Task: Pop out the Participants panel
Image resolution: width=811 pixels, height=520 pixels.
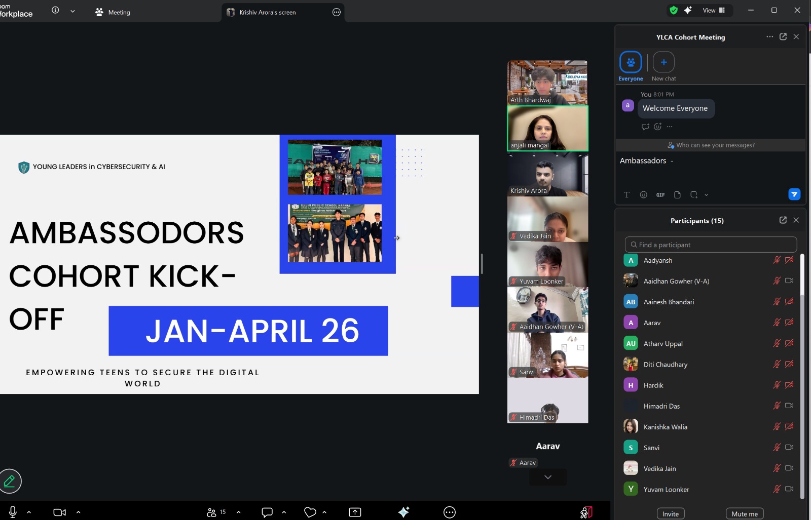Action: click(783, 220)
